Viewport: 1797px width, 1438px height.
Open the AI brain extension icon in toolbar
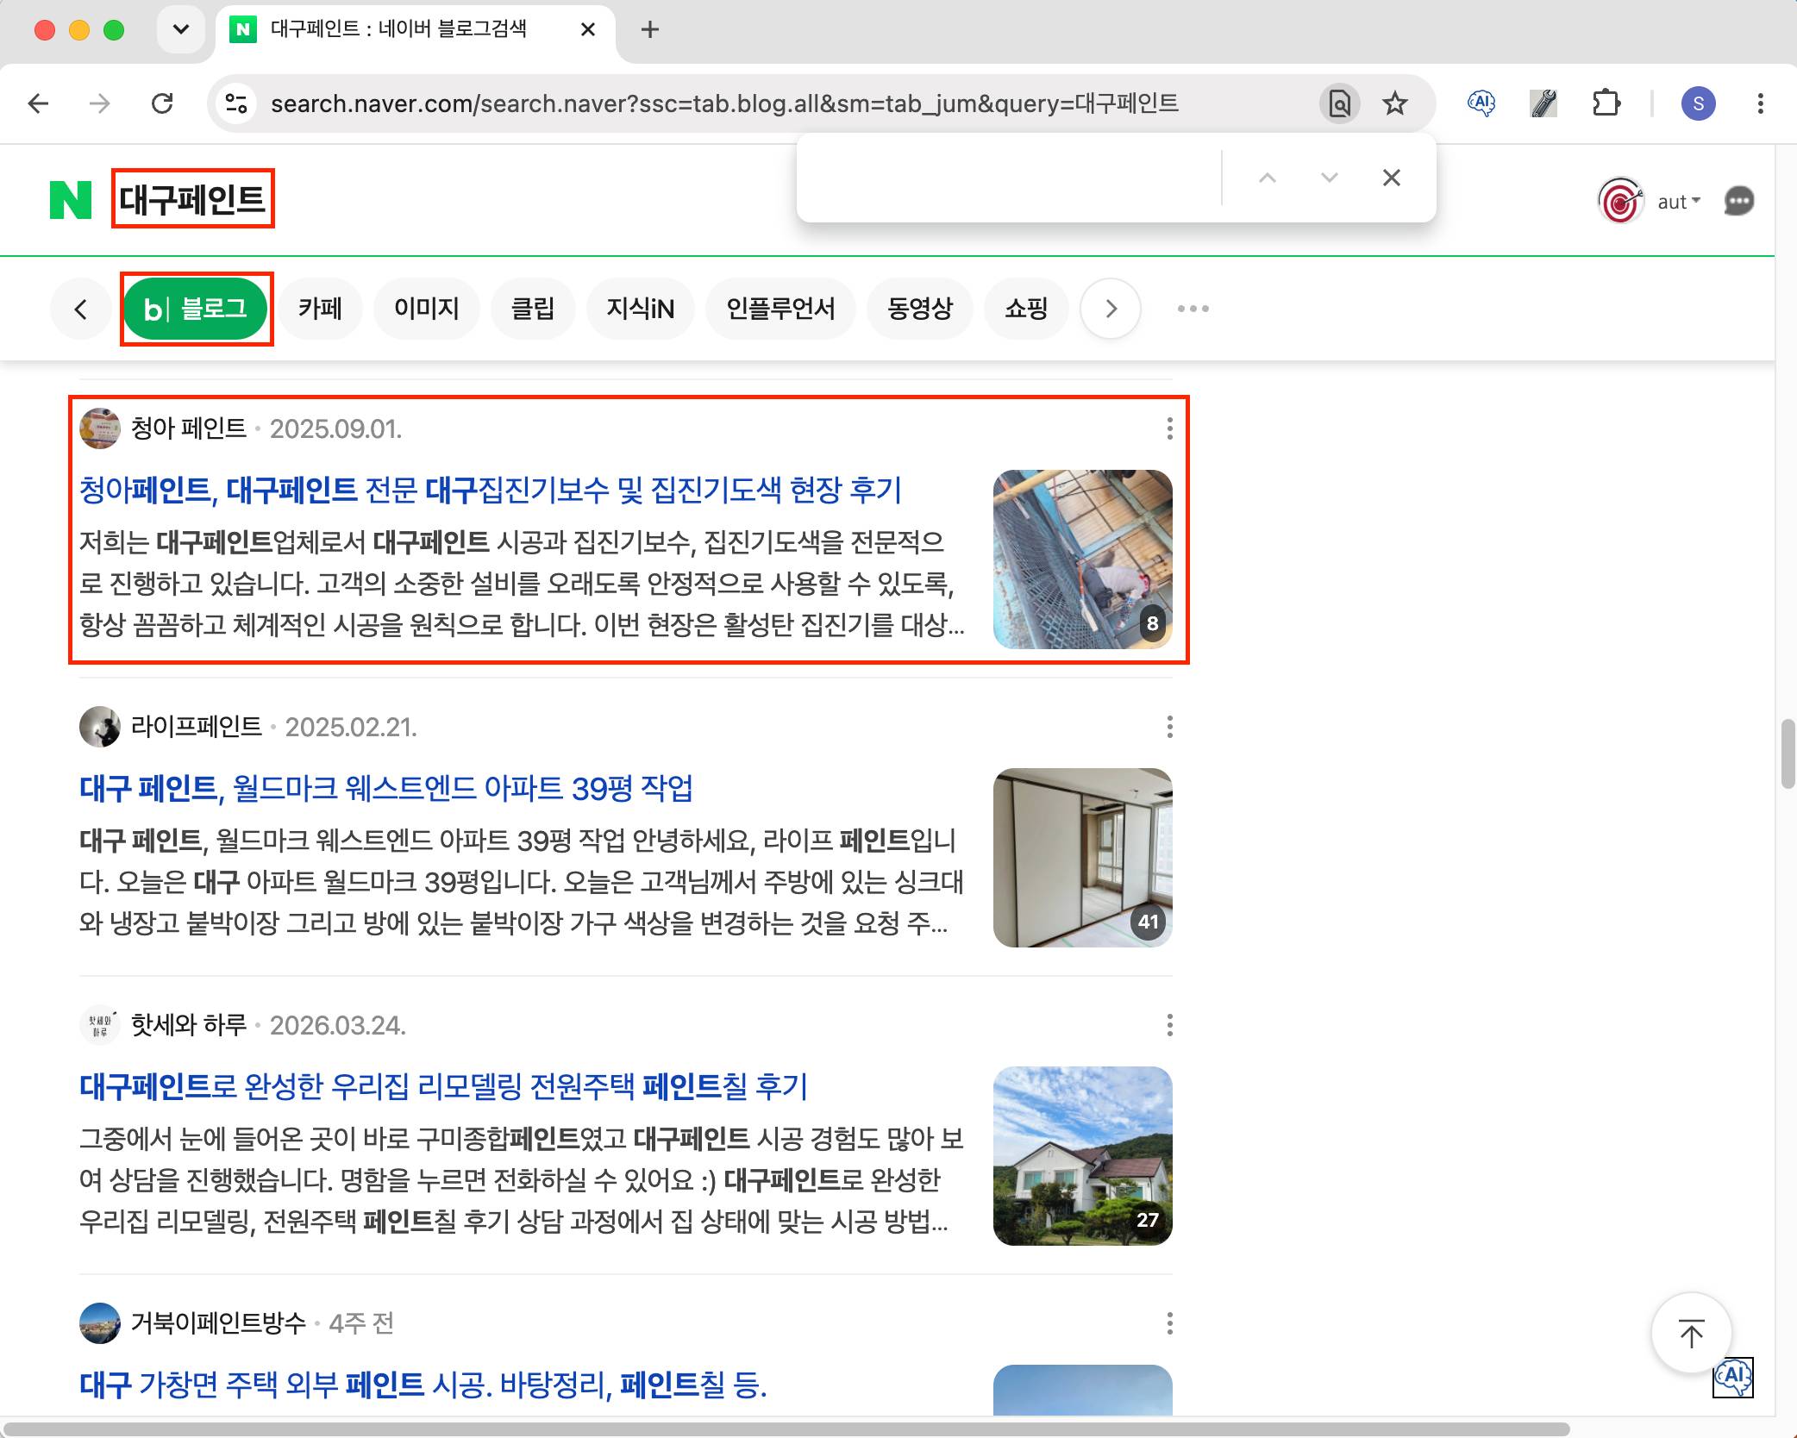tap(1481, 104)
